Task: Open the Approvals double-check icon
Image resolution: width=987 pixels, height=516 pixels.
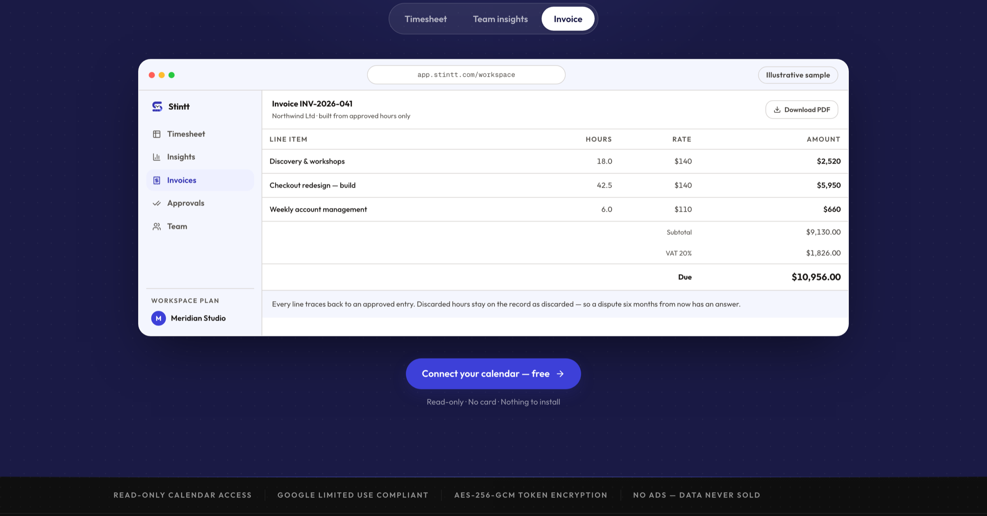Action: click(x=157, y=203)
